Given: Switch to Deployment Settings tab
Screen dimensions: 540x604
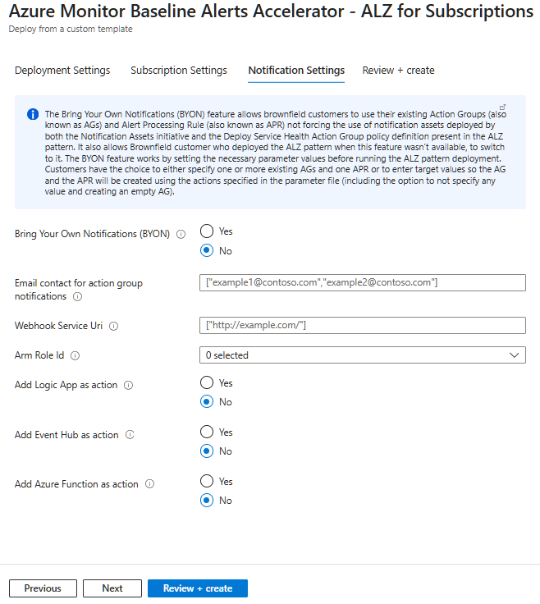Looking at the screenshot, I should click(x=62, y=71).
